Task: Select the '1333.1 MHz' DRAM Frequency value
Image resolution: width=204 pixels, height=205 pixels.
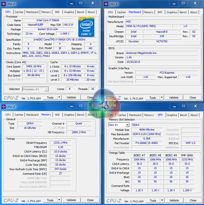Action: click(60, 143)
